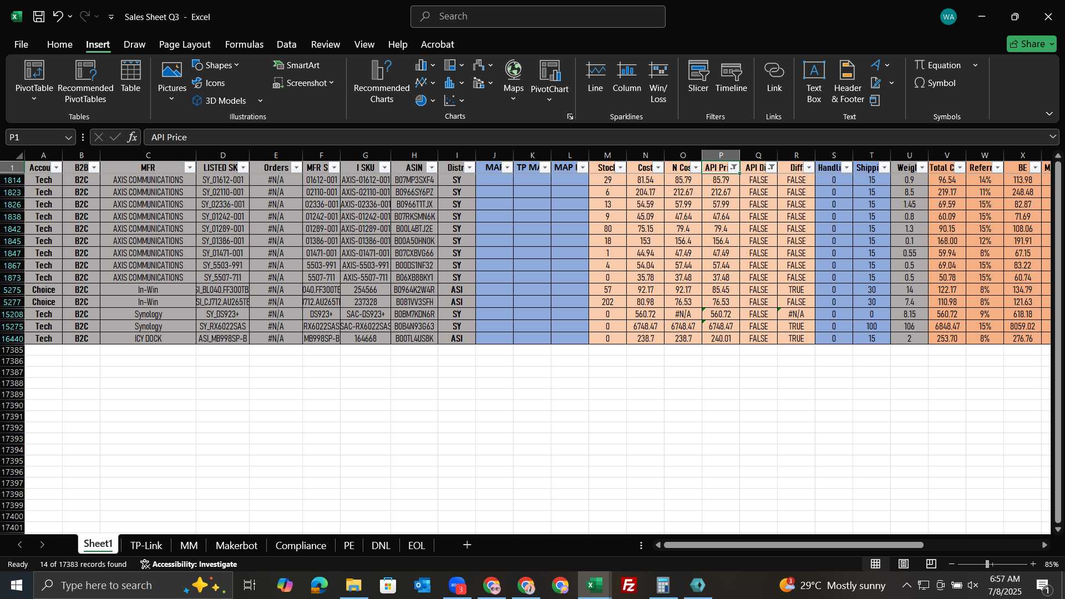
Task: Click the zoom slider handle
Action: click(x=987, y=564)
